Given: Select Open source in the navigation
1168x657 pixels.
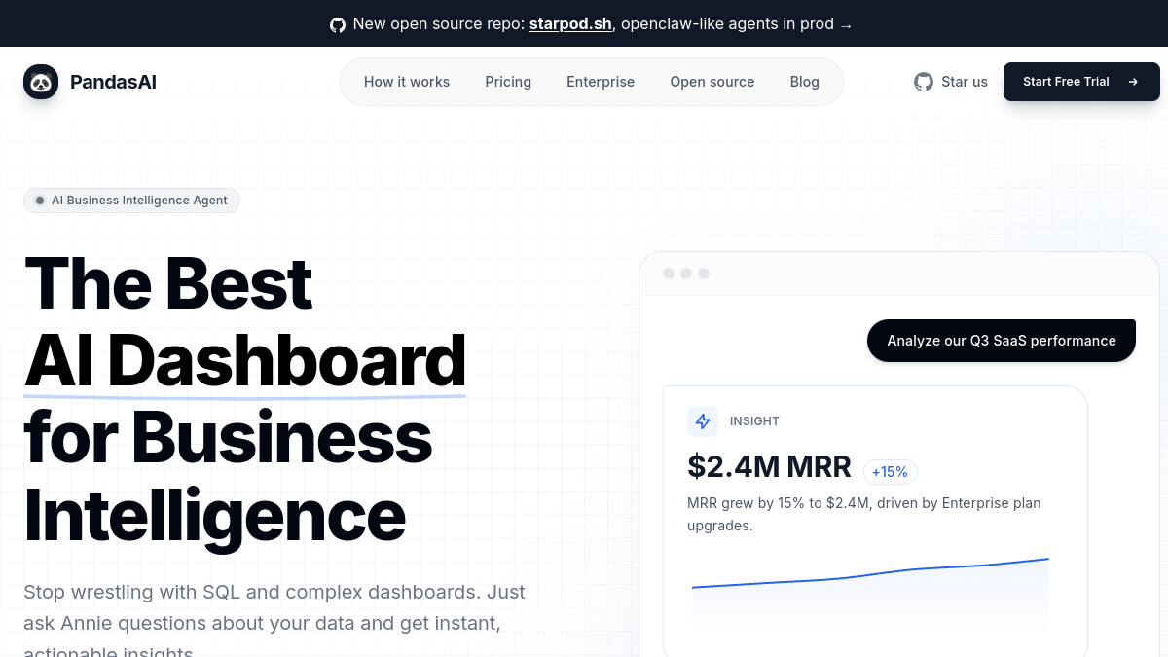Looking at the screenshot, I should 712,82.
